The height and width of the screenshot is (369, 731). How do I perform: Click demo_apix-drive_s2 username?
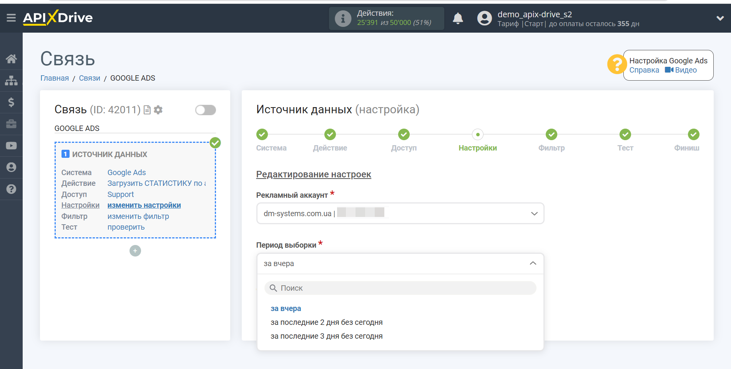[x=535, y=14]
